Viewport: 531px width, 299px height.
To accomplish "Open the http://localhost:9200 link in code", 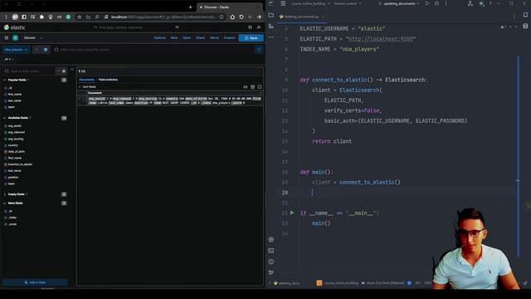I will pos(381,39).
